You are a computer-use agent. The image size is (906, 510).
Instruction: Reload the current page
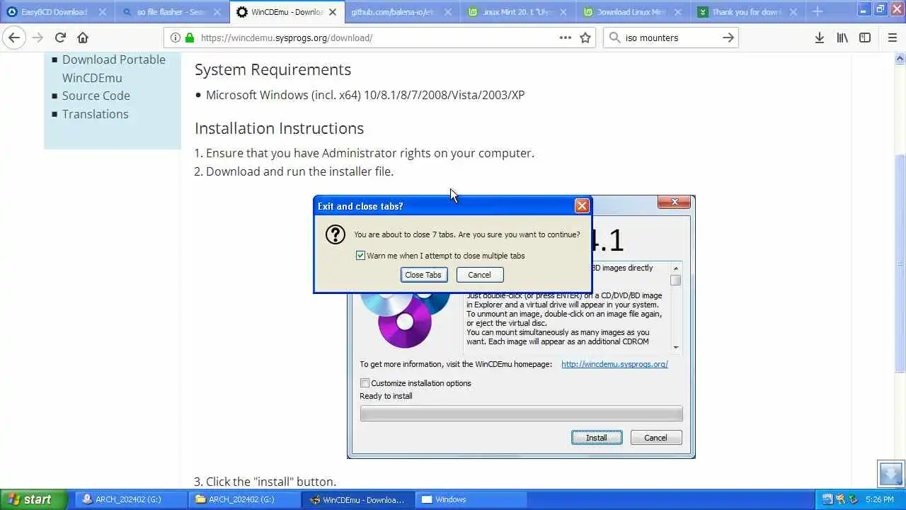[x=60, y=38]
